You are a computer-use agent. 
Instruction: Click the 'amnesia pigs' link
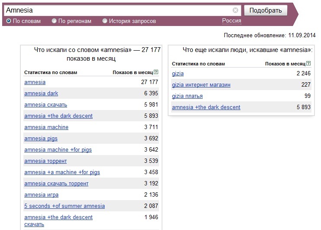41,139
